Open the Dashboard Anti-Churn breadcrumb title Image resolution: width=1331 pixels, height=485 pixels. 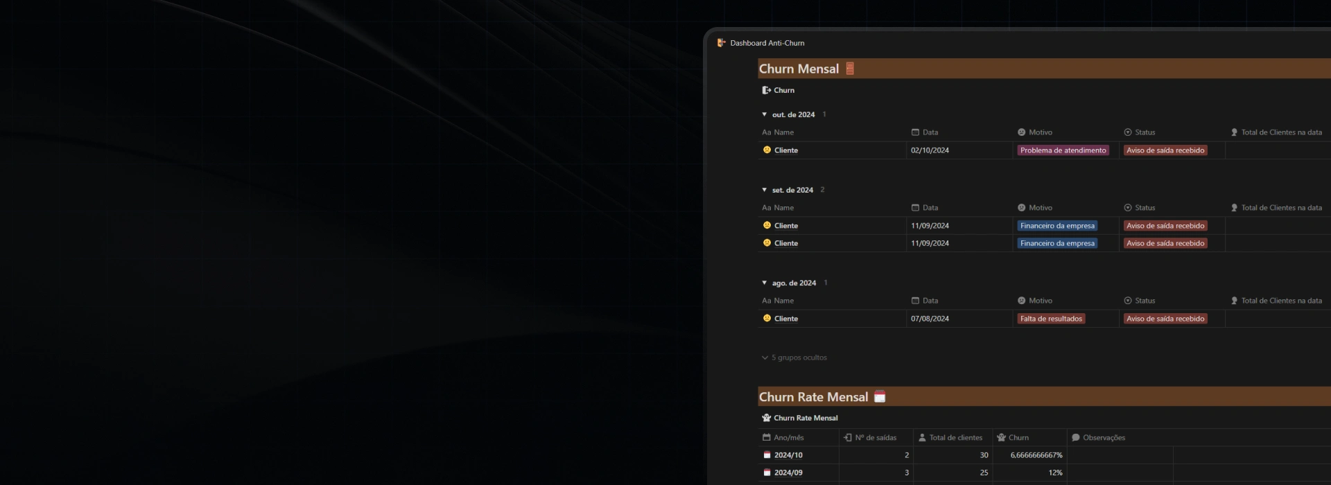(767, 43)
